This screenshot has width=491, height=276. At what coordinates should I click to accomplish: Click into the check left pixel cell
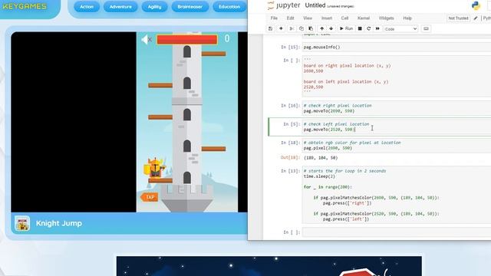(x=397, y=127)
